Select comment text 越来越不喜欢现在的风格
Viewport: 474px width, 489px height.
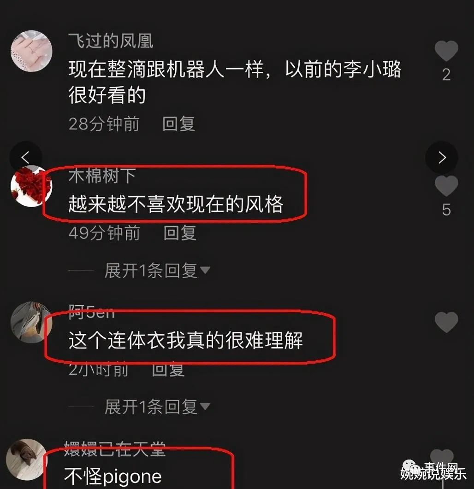176,204
